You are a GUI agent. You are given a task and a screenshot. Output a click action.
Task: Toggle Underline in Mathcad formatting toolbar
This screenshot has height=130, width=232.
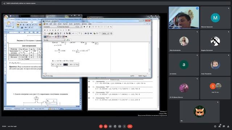pyautogui.click(x=90, y=27)
